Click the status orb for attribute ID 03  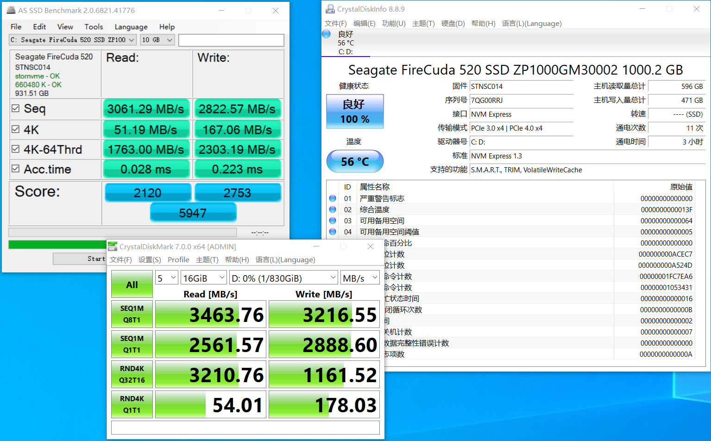[x=333, y=220]
